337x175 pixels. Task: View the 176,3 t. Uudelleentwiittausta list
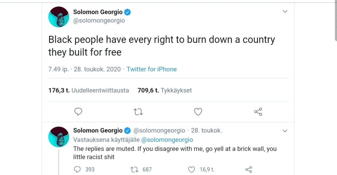[x=89, y=90]
